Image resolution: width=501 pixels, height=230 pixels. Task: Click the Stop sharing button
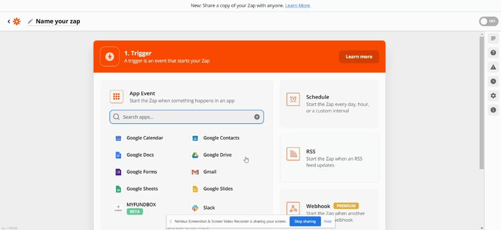(x=305, y=221)
